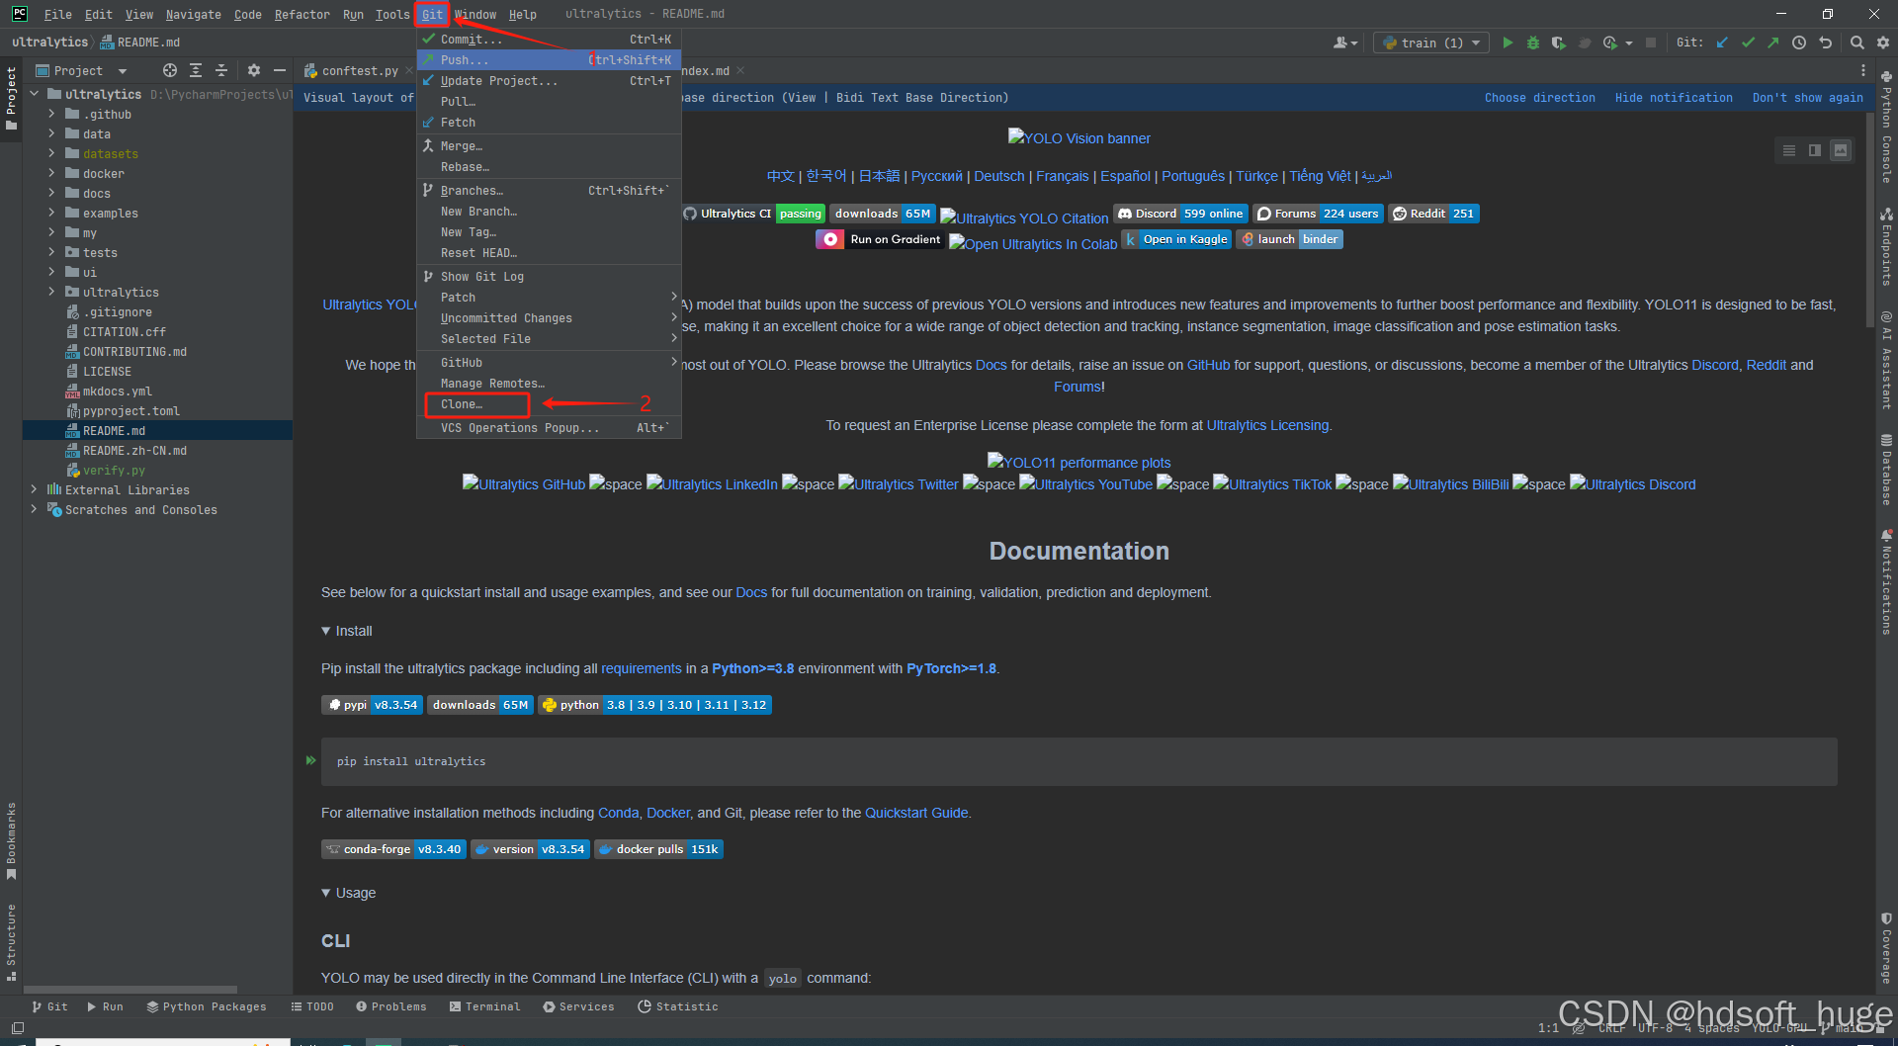
Task: Click Hide notification link
Action: coord(1674,98)
